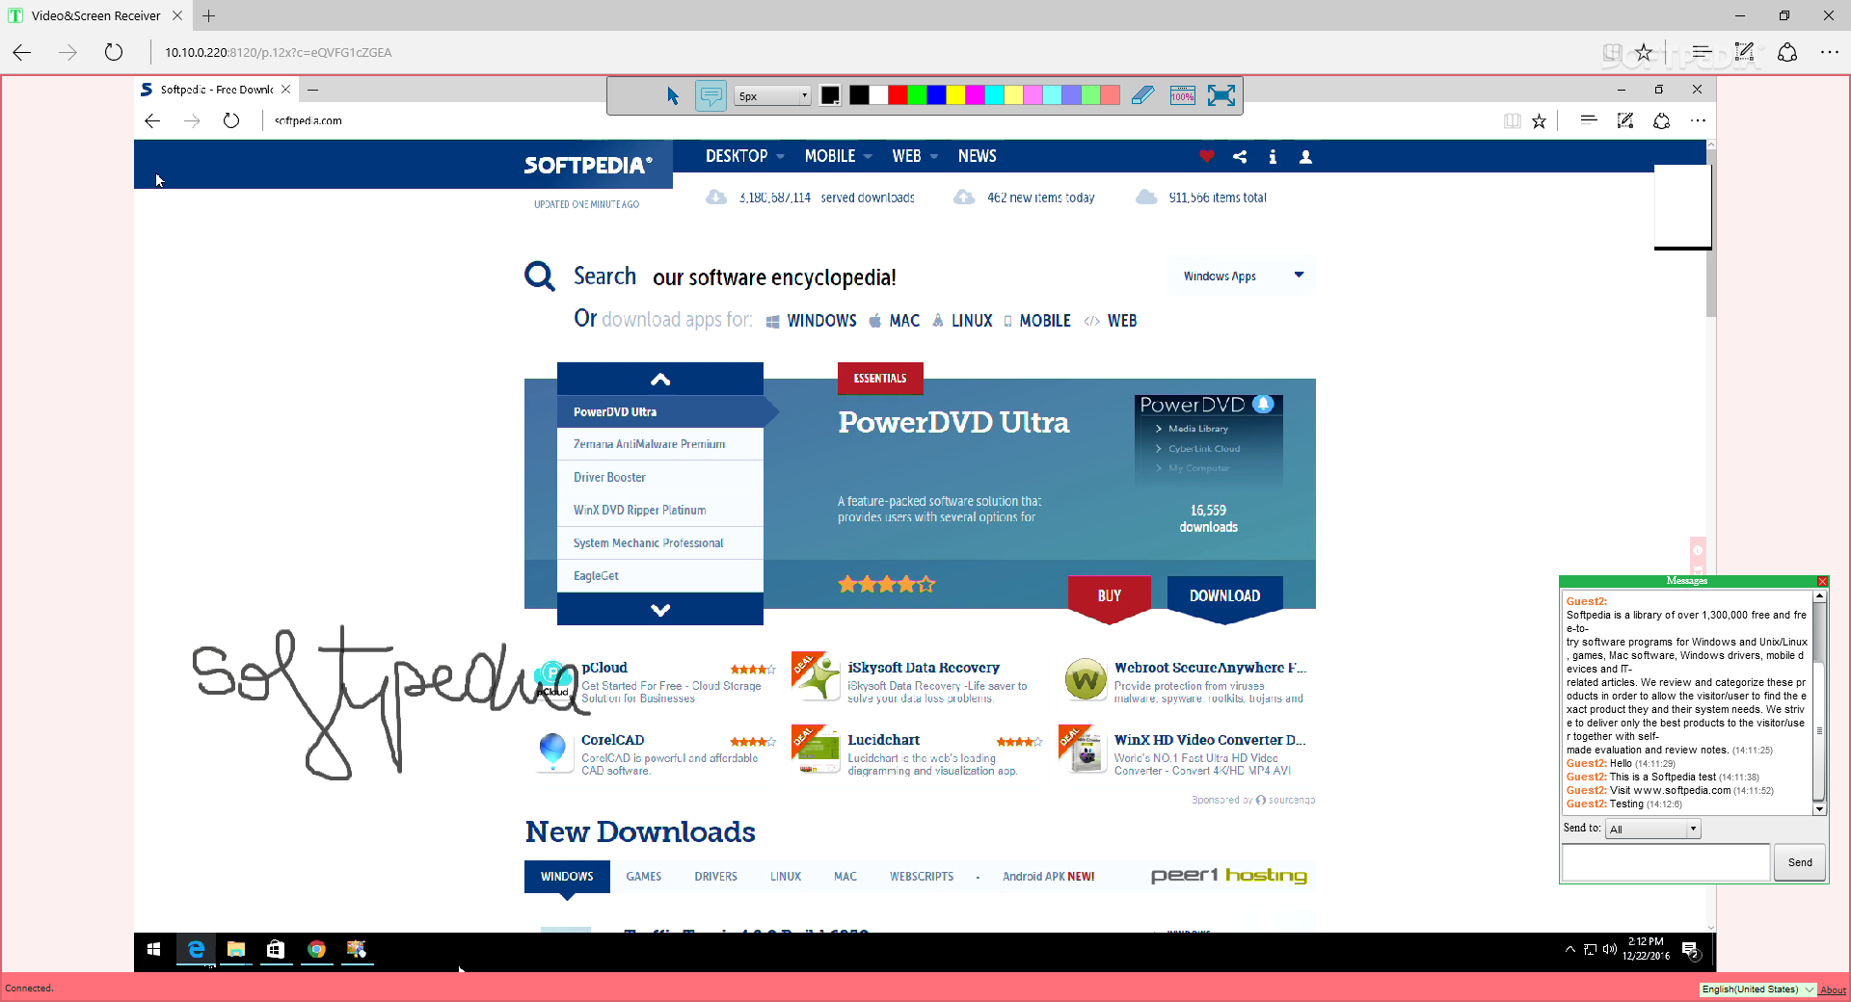Click the remote browser's back arrow

click(152, 120)
